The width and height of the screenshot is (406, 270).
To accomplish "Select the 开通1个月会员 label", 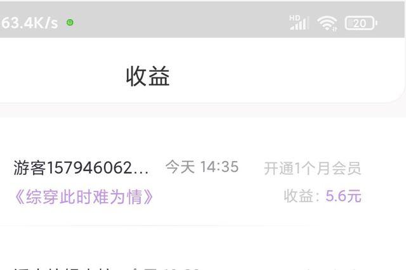I will click(x=313, y=169).
